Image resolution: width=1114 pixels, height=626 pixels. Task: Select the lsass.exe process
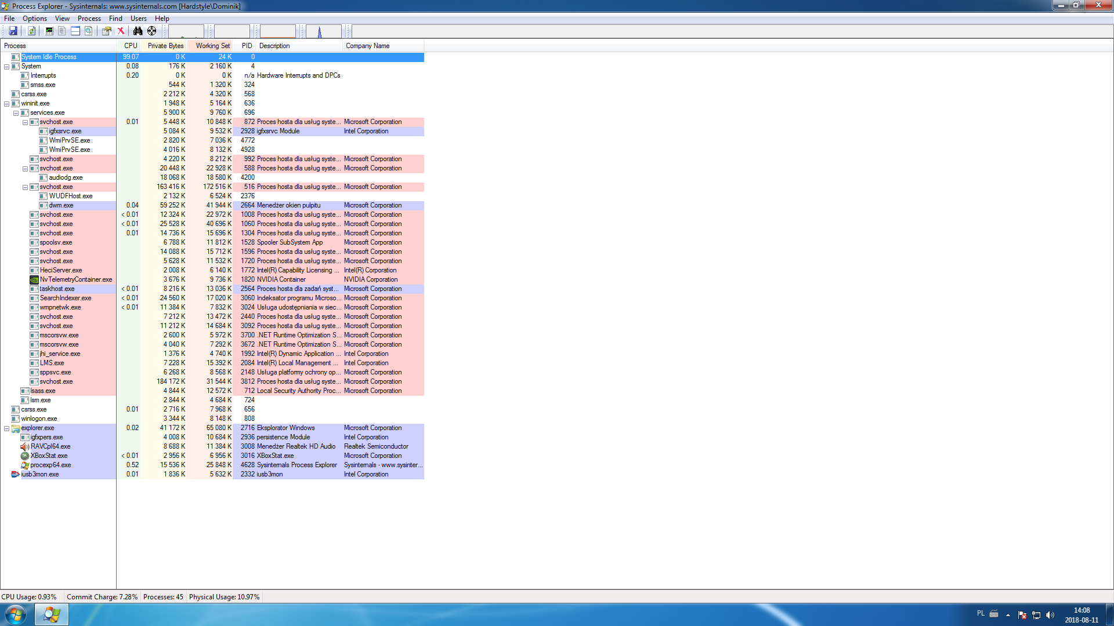coord(212,391)
